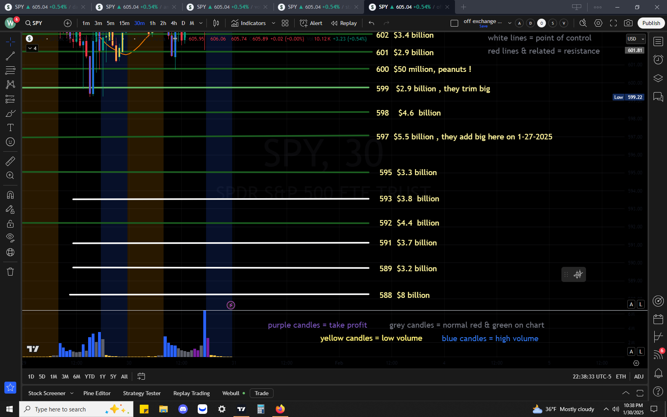The width and height of the screenshot is (667, 417).
Task: Toggle log scale L on volume pane
Action: 640,351
